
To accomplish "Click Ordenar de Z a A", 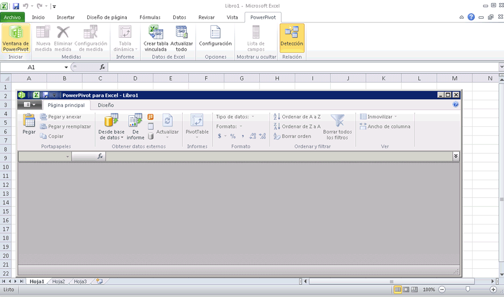I will [297, 126].
